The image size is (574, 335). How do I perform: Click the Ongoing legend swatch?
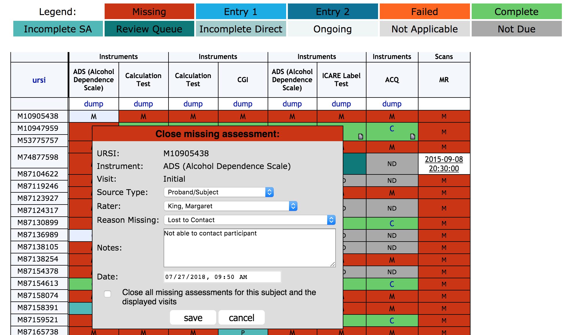(333, 29)
